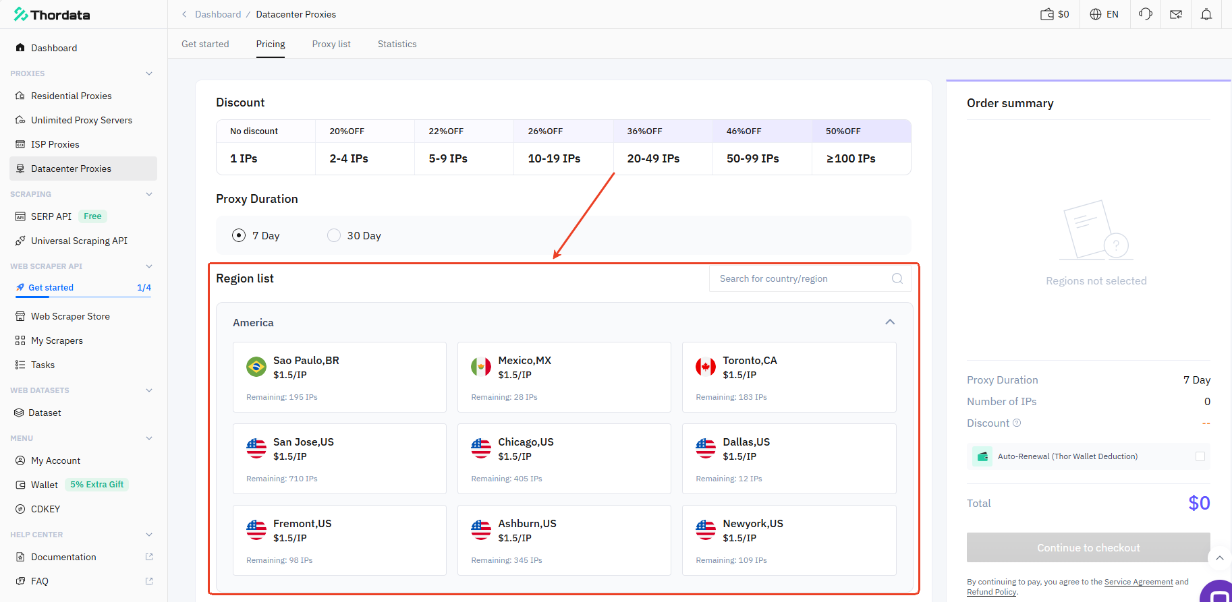Select the 7 Day duration radio
Viewport: 1232px width, 602px height.
point(239,235)
